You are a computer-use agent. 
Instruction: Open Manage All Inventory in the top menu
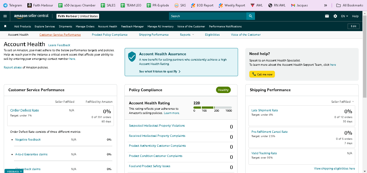[160, 26]
